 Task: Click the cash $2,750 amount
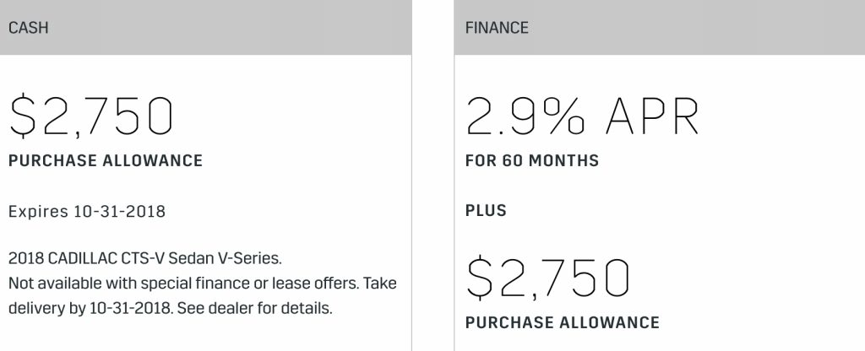91,116
